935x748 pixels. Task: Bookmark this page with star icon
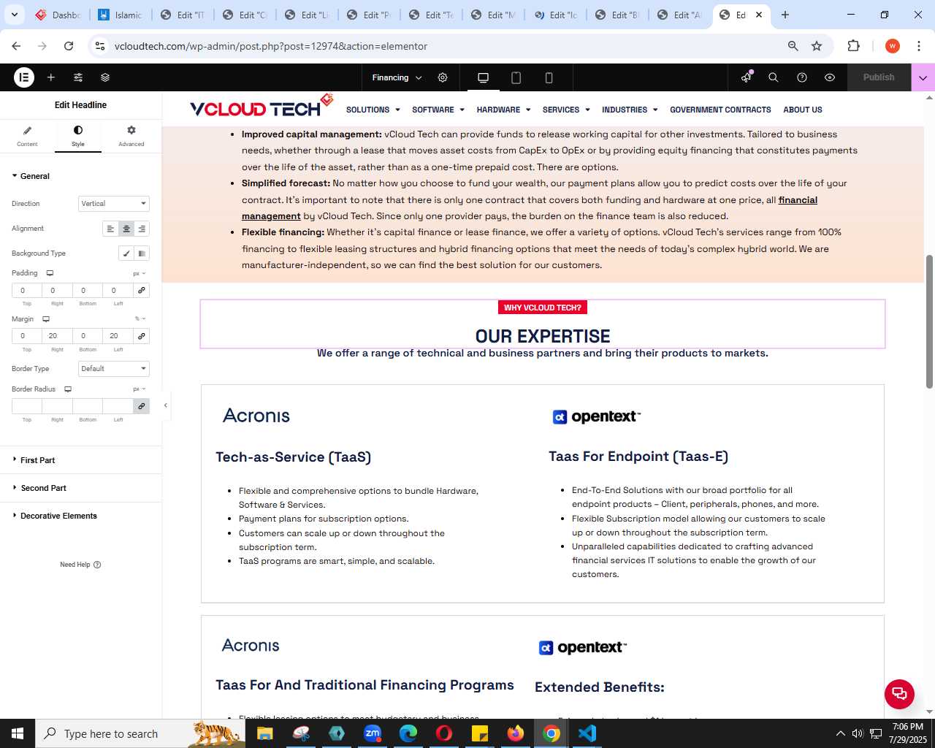[x=817, y=46]
